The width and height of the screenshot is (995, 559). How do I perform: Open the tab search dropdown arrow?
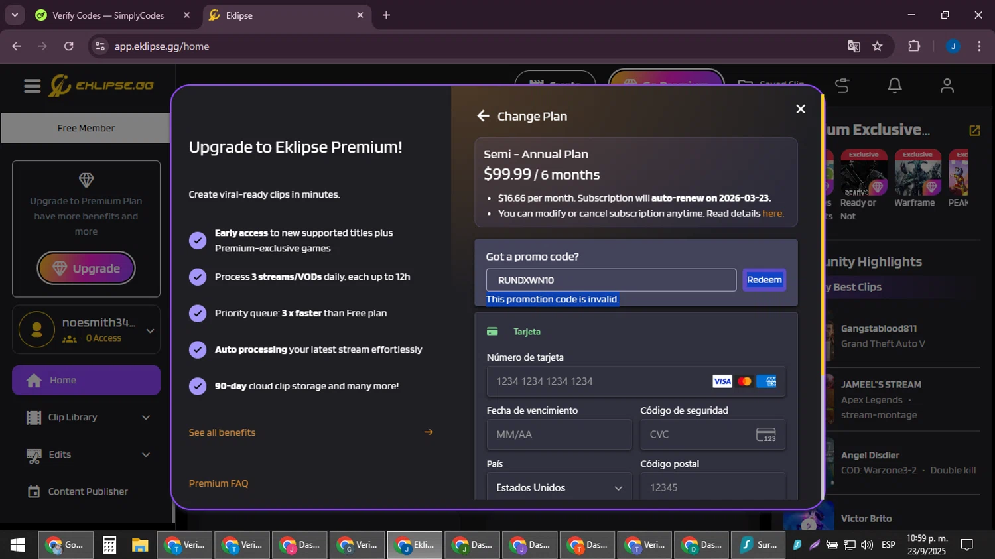[x=14, y=15]
